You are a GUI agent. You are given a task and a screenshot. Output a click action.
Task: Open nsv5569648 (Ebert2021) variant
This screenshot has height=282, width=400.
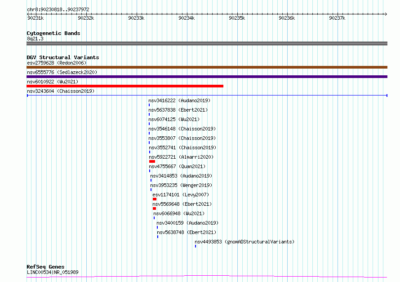pyautogui.click(x=182, y=204)
